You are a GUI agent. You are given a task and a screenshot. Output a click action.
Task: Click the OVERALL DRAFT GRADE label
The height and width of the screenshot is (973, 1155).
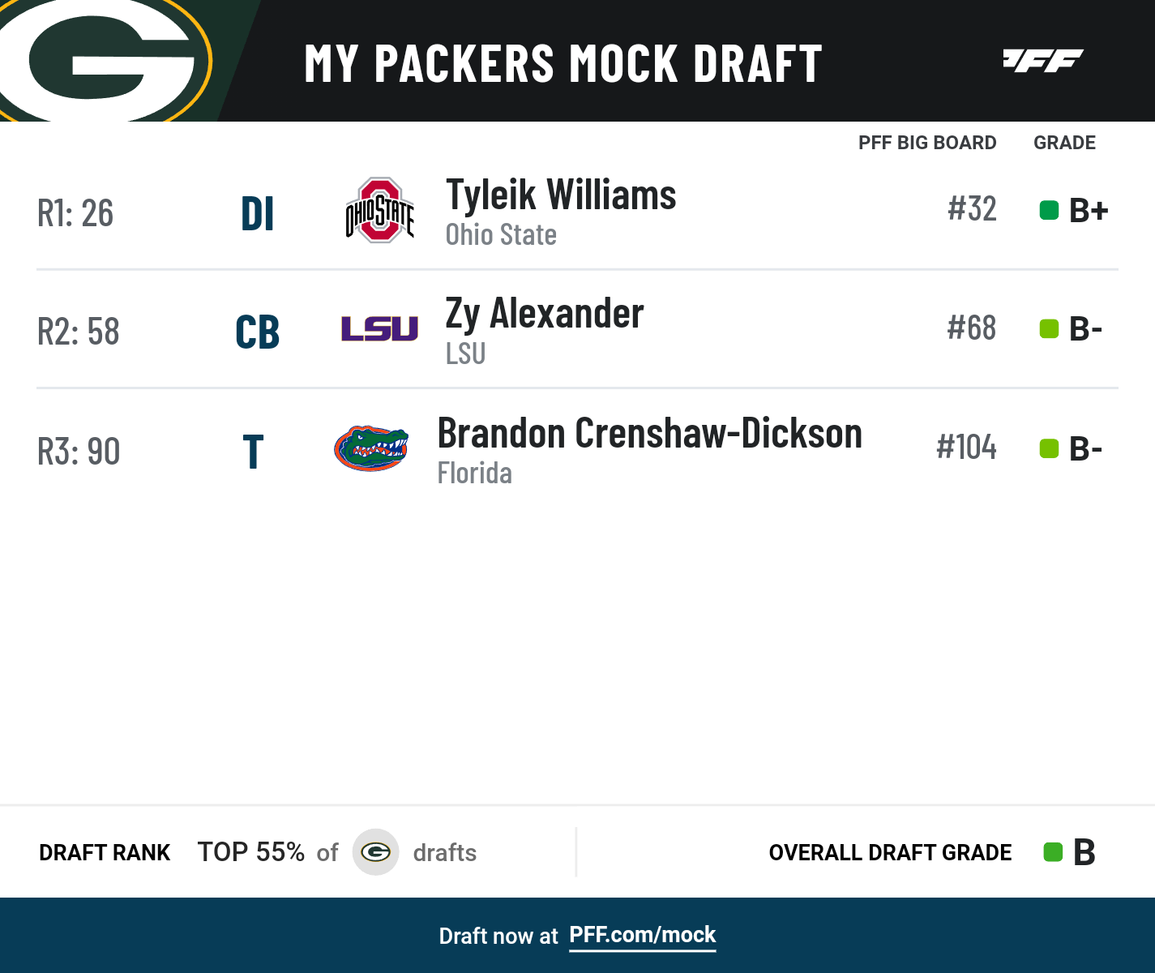pos(890,853)
